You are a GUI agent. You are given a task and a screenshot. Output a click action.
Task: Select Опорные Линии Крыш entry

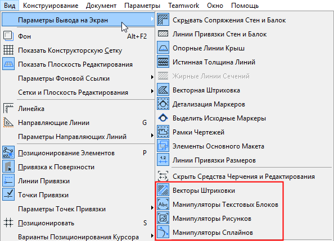point(244,48)
